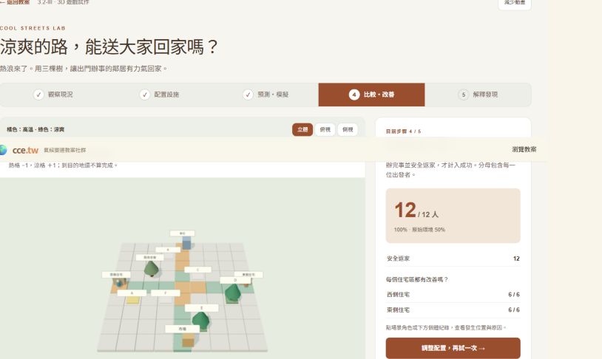Screen dimensions: 602x359
Task: Click the 12 / 12 人 result card
Action: pyautogui.click(x=453, y=216)
